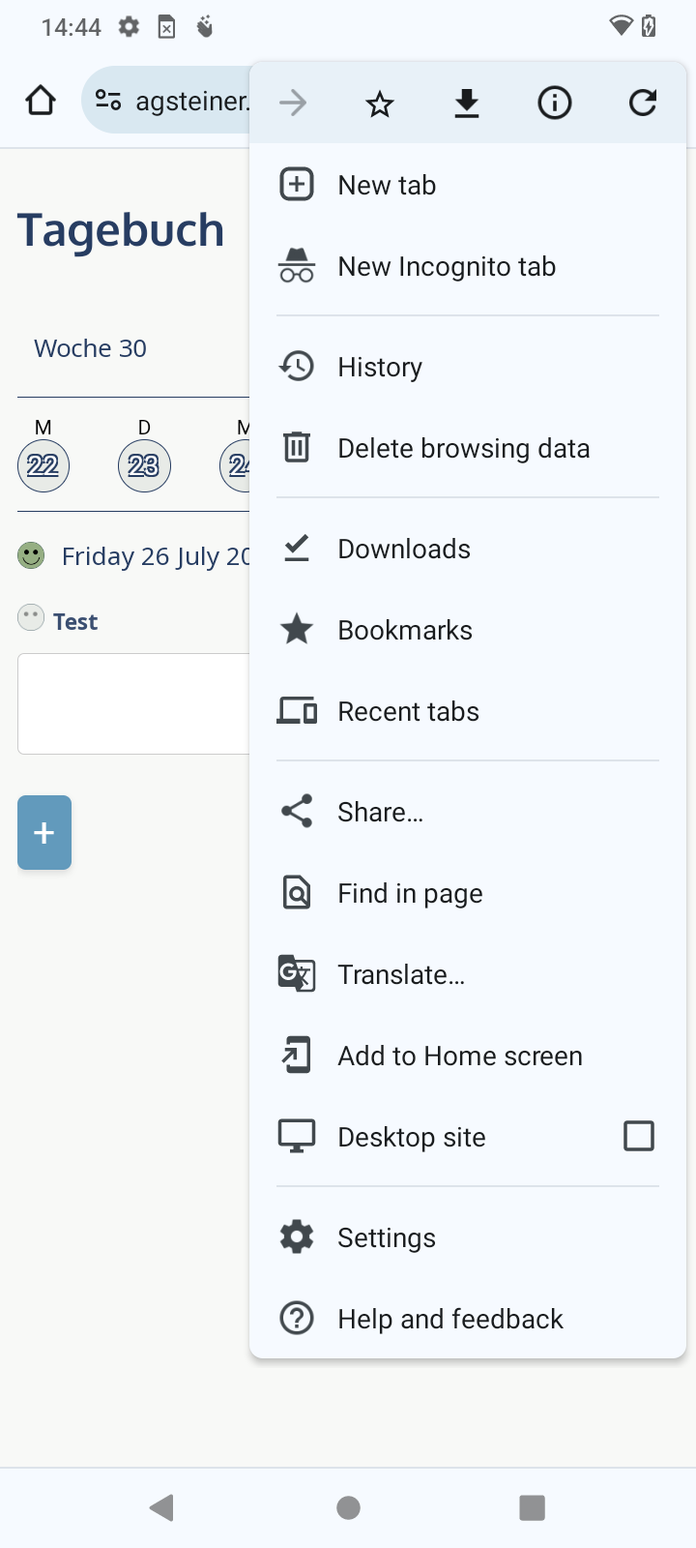The image size is (696, 1548).
Task: Select day 22 in the week calendar
Action: point(43,465)
